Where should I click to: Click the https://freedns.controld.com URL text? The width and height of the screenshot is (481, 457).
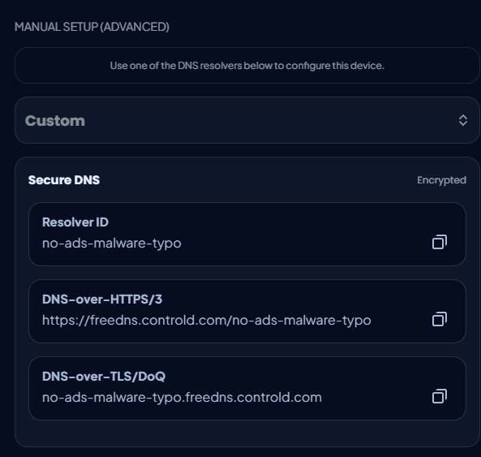tap(207, 320)
